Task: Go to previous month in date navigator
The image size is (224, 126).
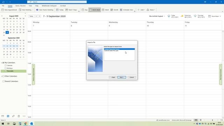Action: (x=2, y=16)
